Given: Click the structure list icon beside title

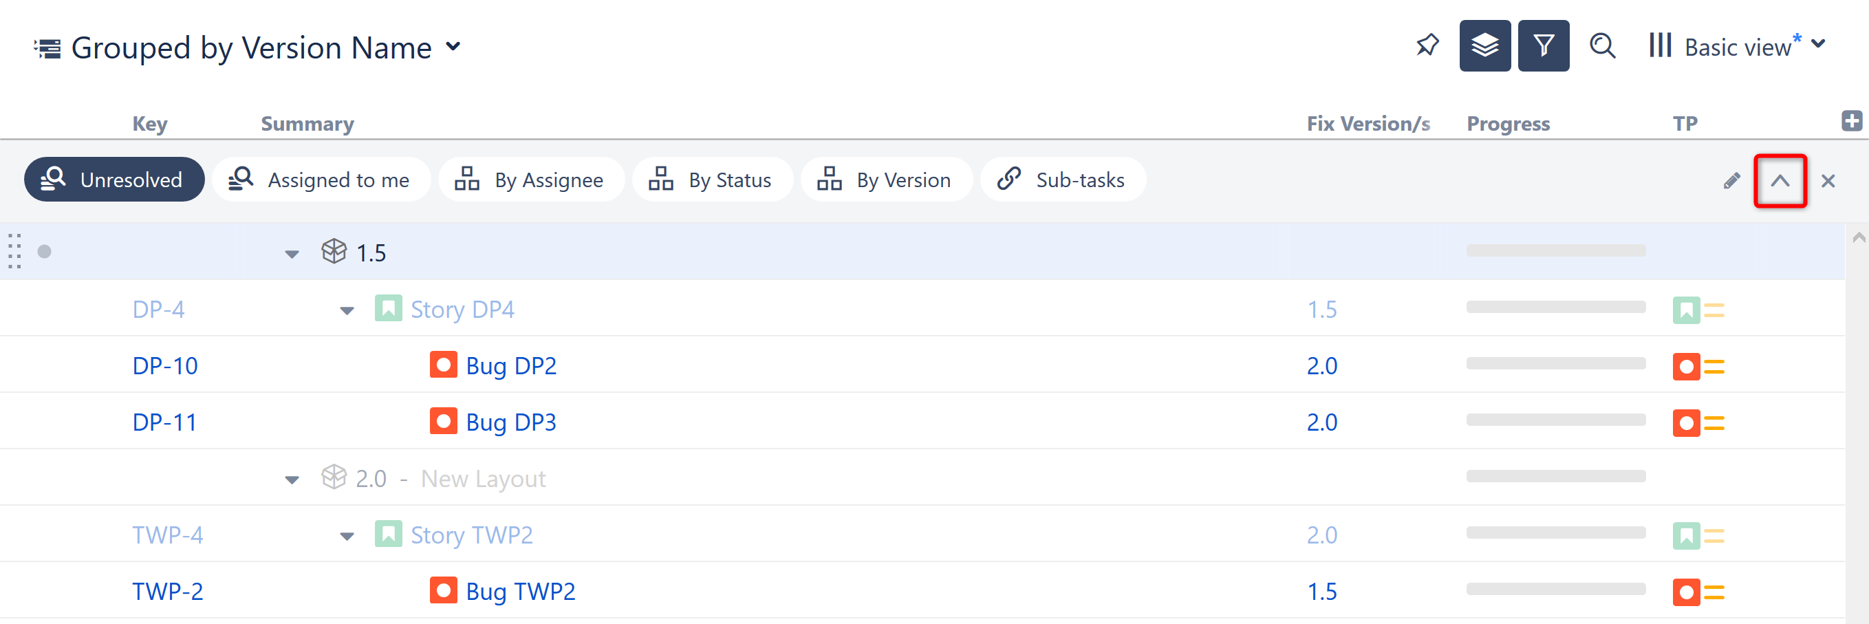Looking at the screenshot, I should tap(48, 49).
